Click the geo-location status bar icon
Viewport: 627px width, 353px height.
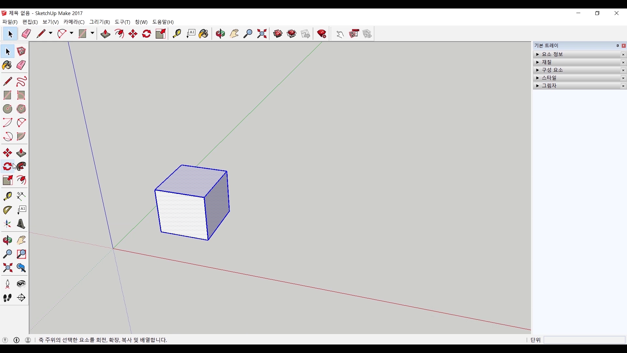point(5,340)
